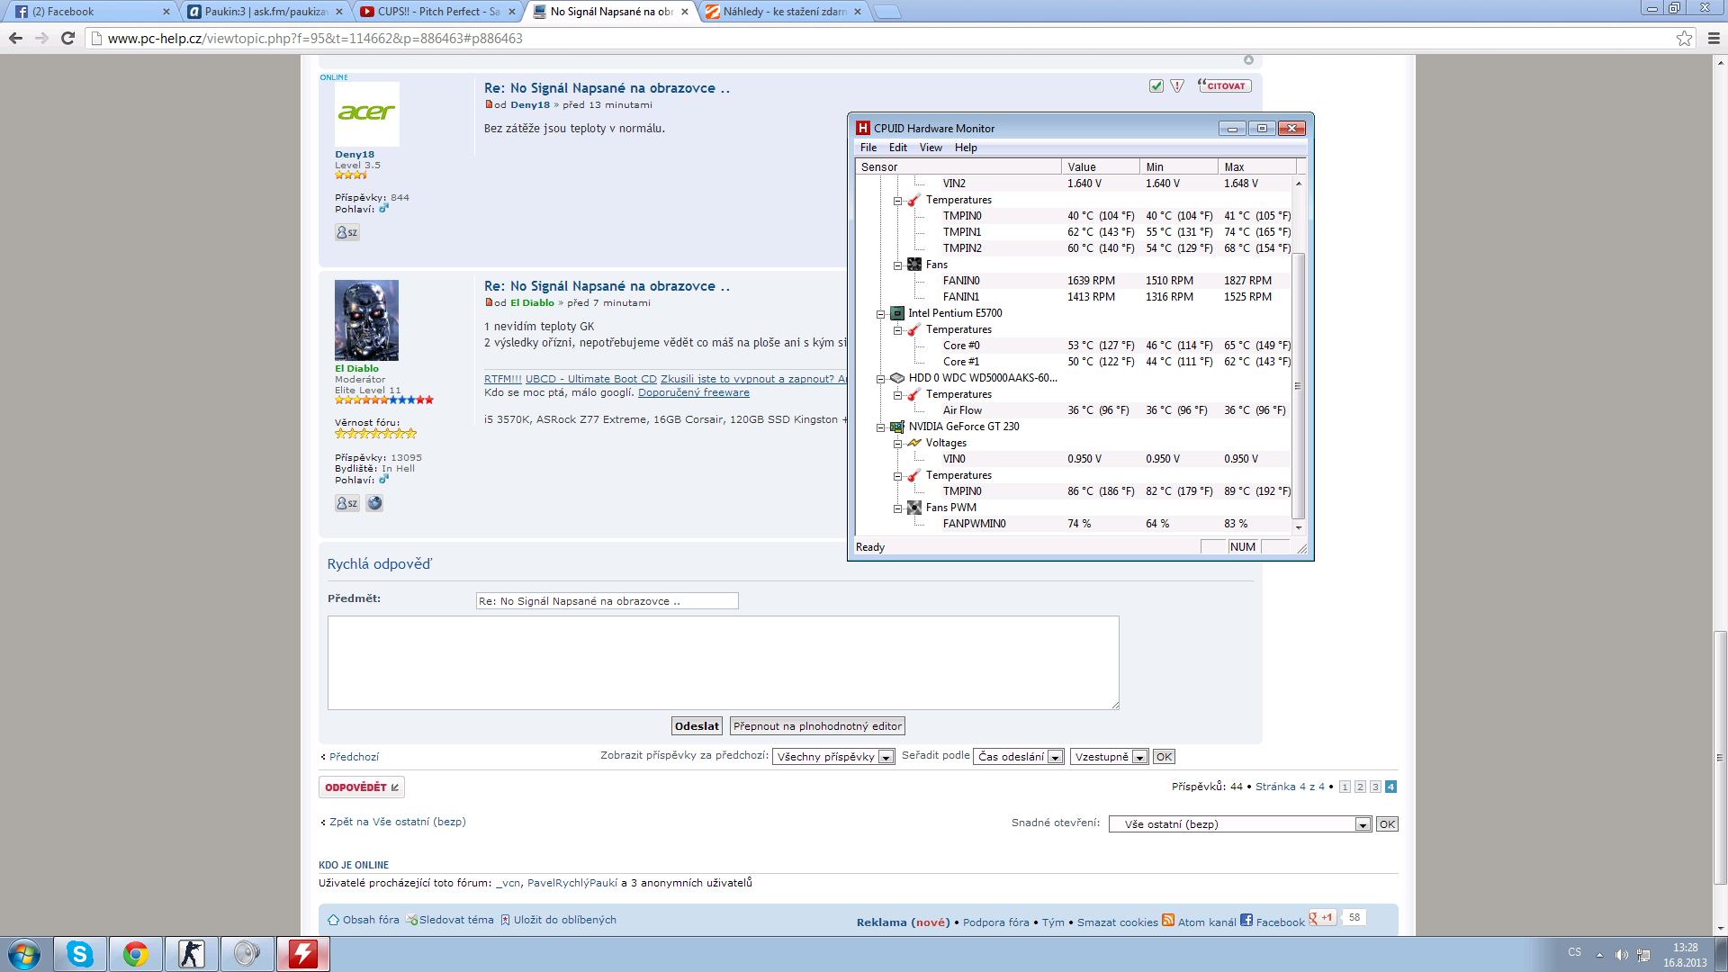The image size is (1728, 972).
Task: Open the View menu in Hardware Monitor
Action: point(930,148)
